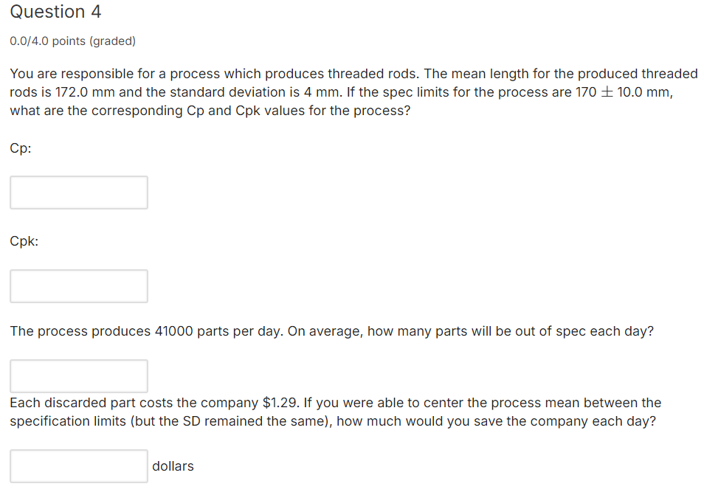Click the 0.0/4.0 points graded label

tap(72, 41)
